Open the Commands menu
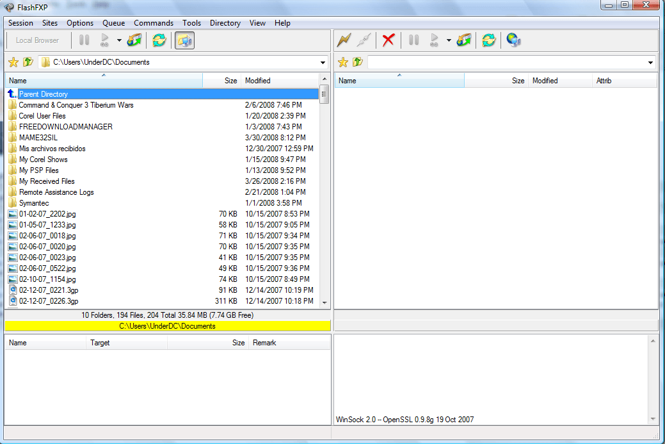Viewport: 665px width, 444px height. pos(154,23)
